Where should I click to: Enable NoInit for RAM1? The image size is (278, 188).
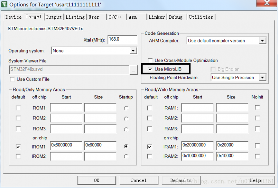(x=257, y=107)
